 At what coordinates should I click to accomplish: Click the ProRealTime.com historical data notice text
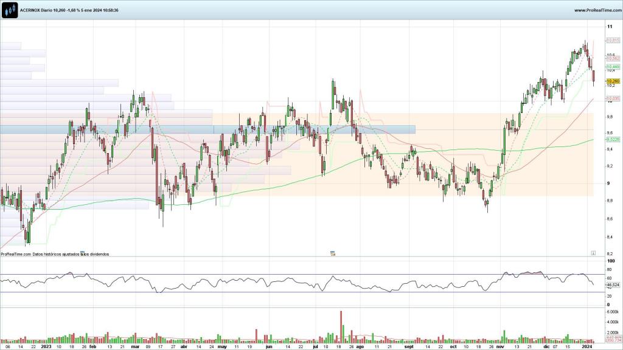pyautogui.click(x=55, y=254)
